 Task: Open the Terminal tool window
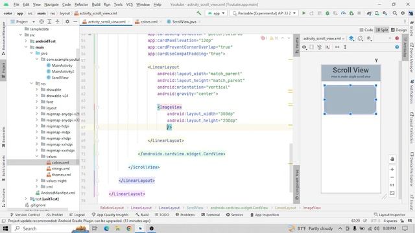(210, 215)
